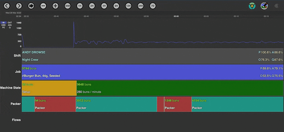Select the 8H time range button
Viewport: 284px width, 132px height.
click(116, 6)
